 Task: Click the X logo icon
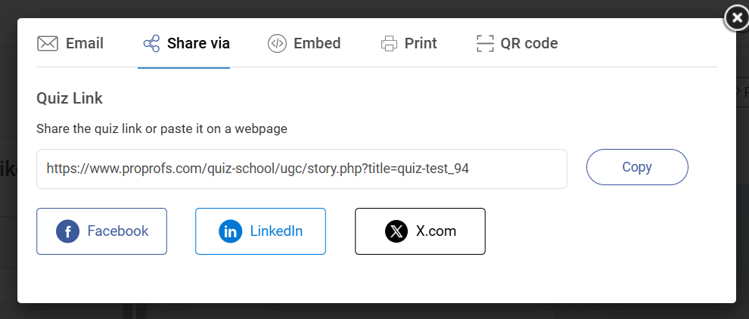396,231
